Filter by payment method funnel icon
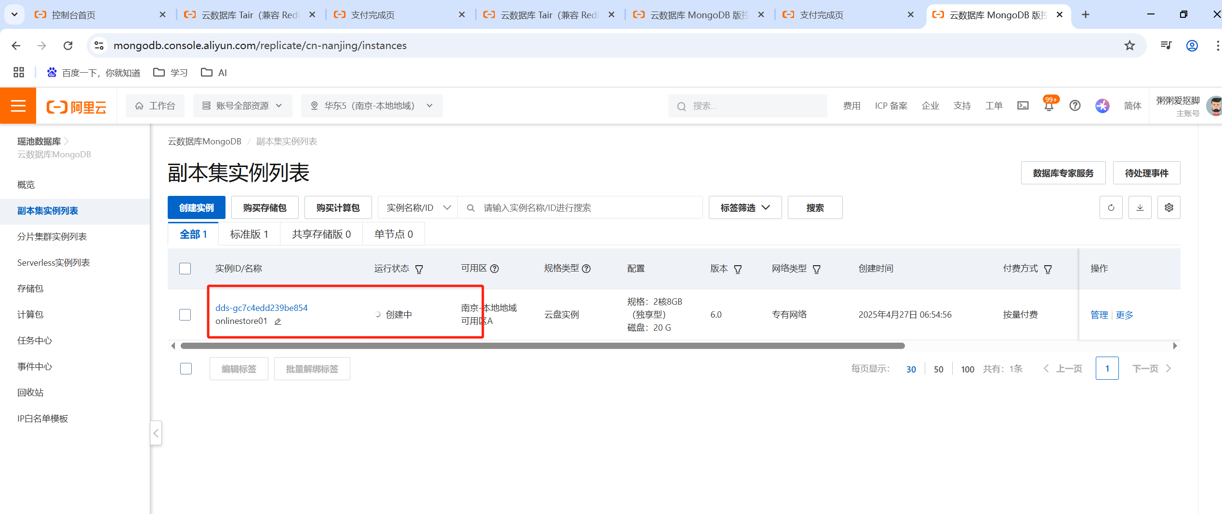1222x514 pixels. tap(1048, 269)
